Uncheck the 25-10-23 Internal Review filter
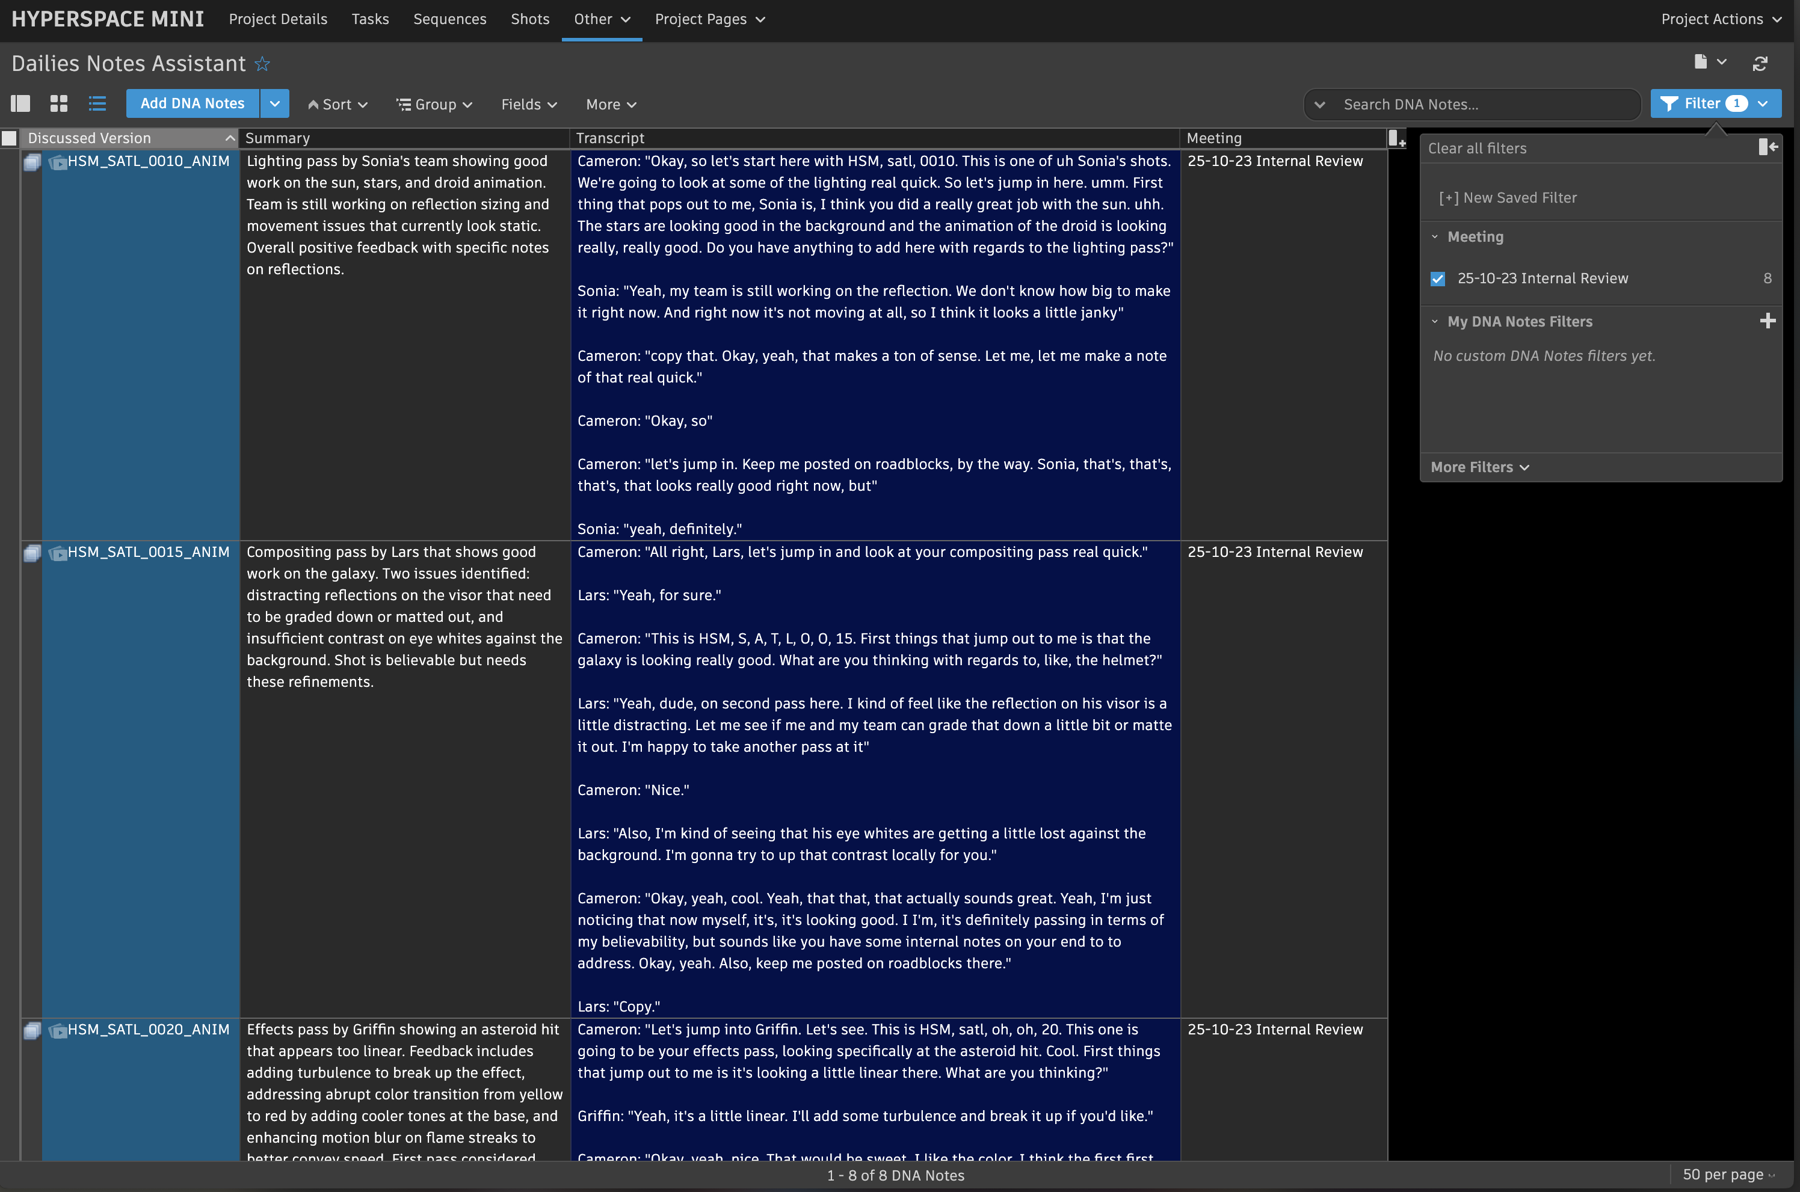 coord(1437,279)
